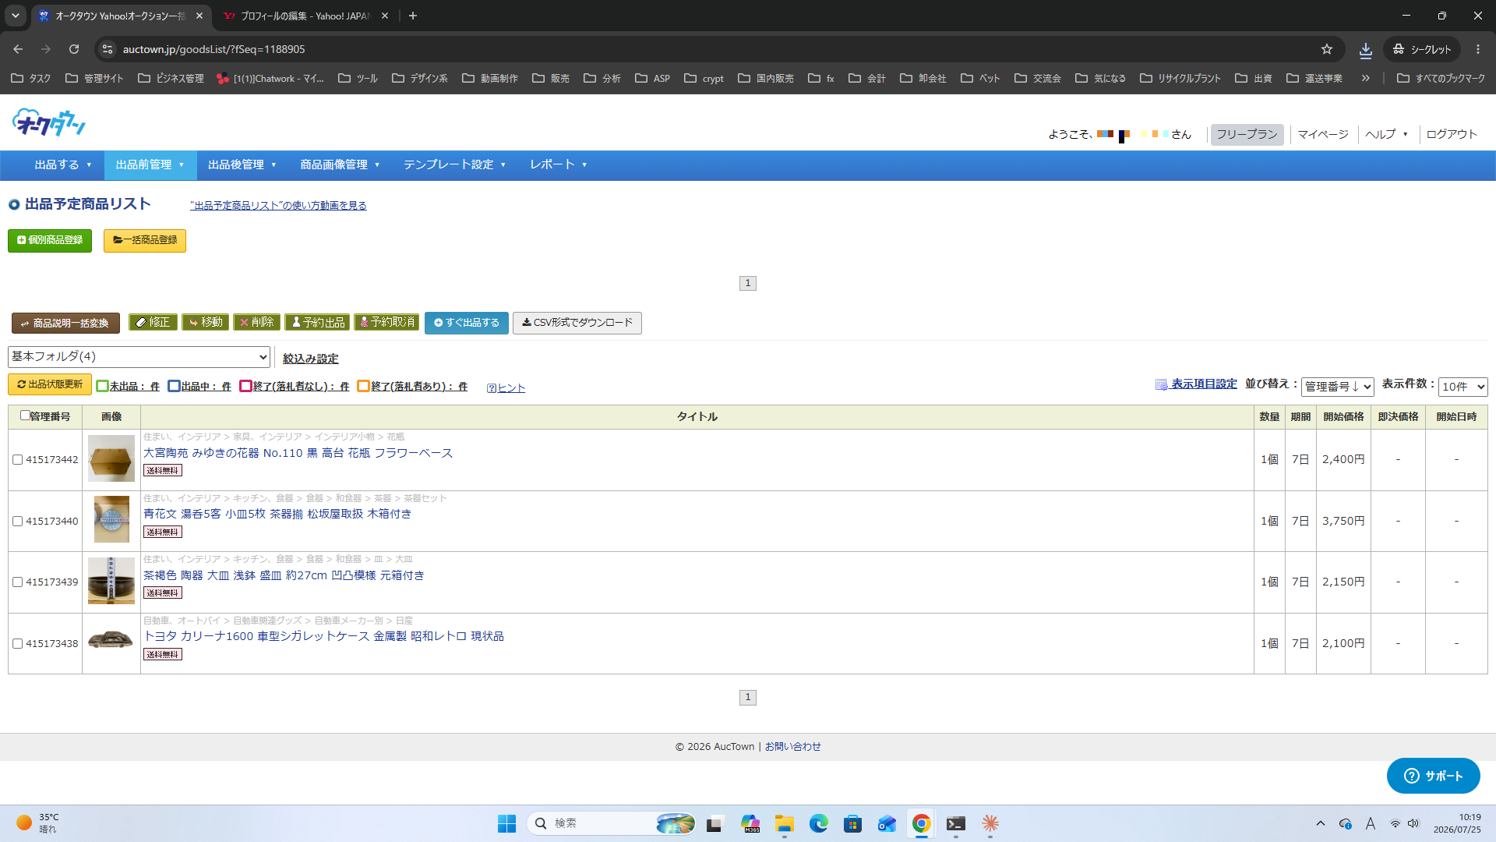Click ログアウト in the header

pos(1452,134)
